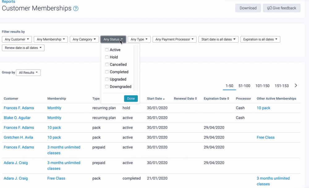Expand the Renew date filter dropdown
This screenshot has height=188, width=309.
(x=23, y=48)
